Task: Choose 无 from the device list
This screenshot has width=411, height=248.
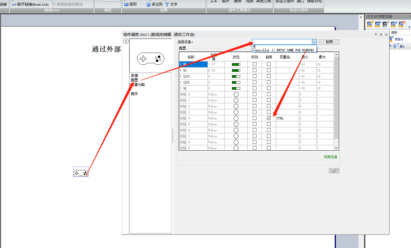Action: [x=284, y=47]
